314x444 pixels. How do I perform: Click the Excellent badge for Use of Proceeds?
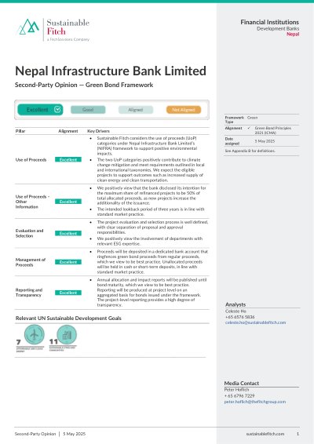68,160
